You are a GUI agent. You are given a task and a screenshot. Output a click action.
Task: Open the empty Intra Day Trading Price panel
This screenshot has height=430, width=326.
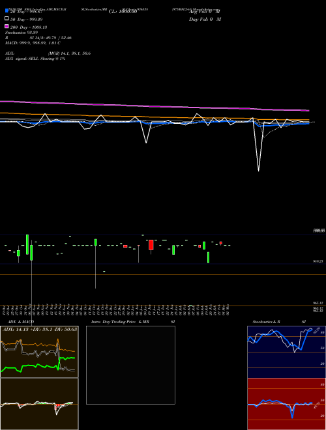point(130,365)
